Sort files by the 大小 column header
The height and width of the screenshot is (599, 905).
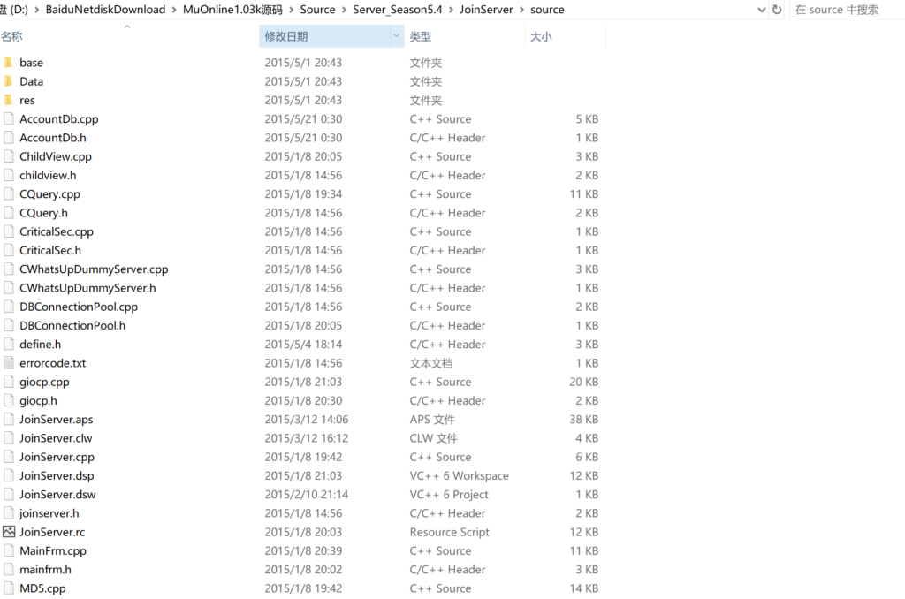click(x=540, y=36)
